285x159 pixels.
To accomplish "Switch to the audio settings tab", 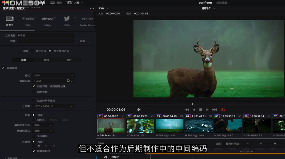I will point(46,60).
